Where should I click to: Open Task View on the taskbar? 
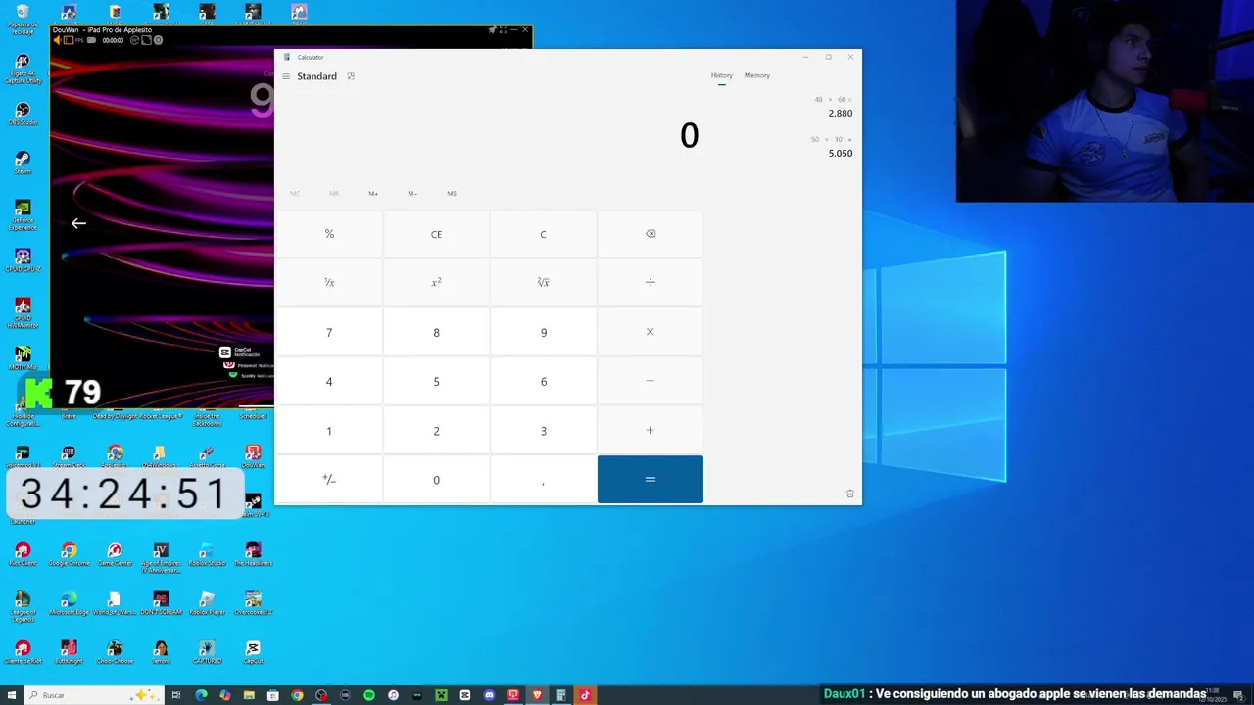[x=177, y=695]
